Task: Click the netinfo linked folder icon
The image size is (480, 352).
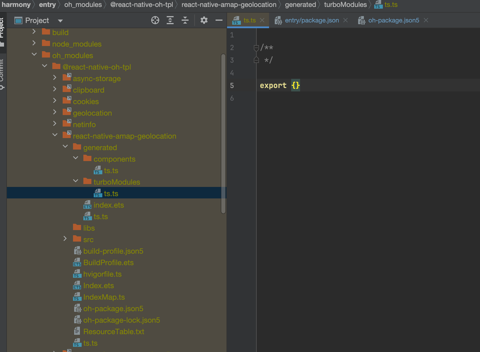Action: pyautogui.click(x=67, y=123)
